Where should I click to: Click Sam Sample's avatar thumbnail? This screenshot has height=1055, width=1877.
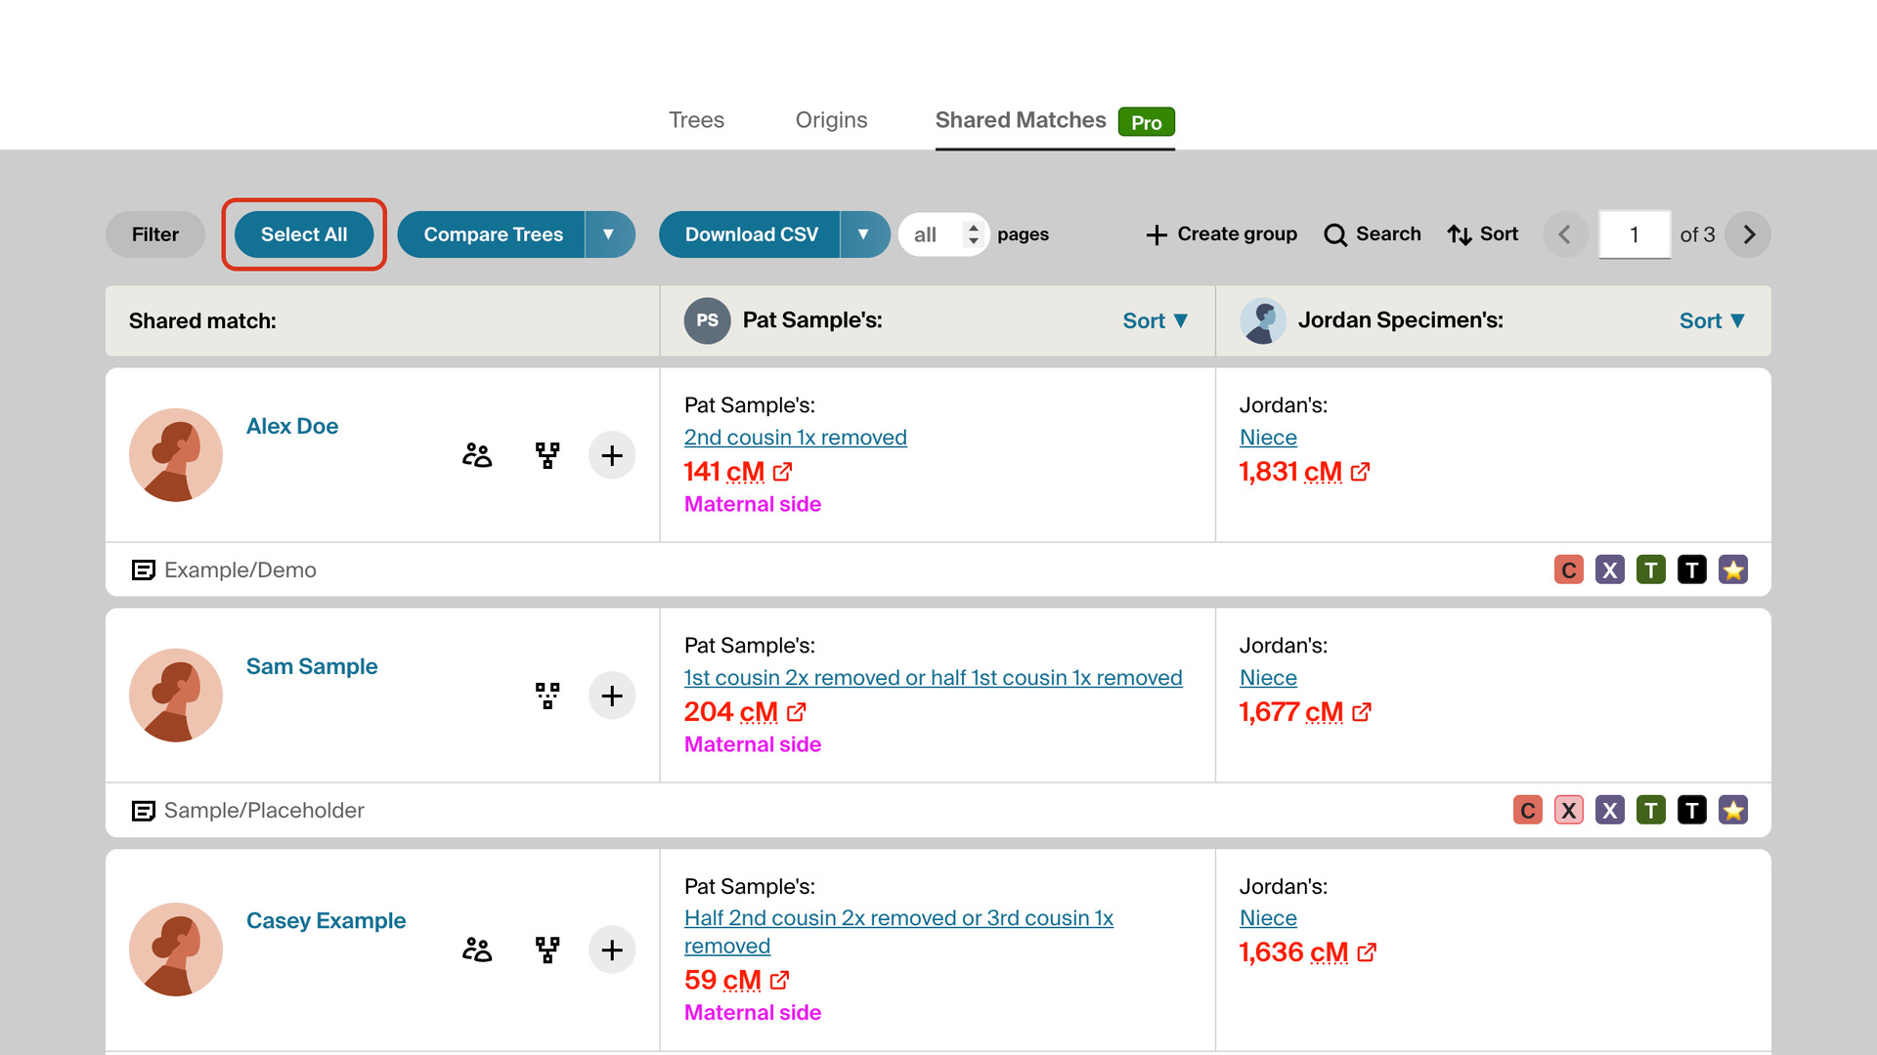coord(176,696)
